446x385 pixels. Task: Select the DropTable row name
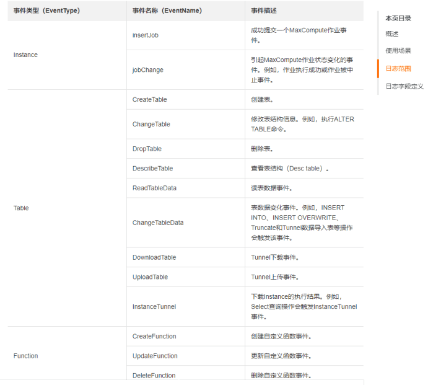click(147, 149)
